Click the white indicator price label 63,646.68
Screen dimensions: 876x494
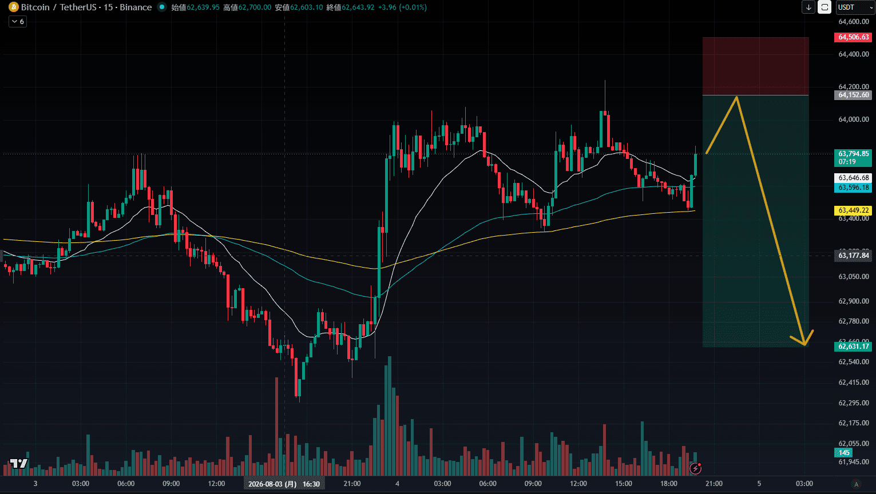[x=853, y=178]
